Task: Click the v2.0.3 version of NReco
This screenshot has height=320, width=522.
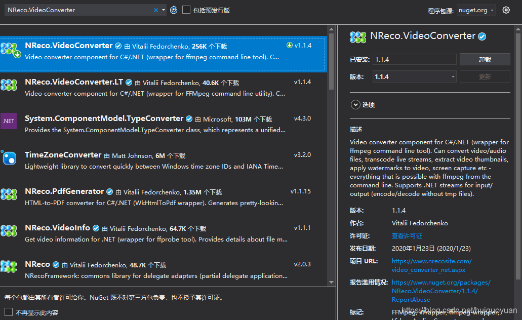Action: click(302, 264)
